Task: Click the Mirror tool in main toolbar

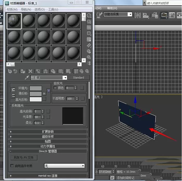Action: coord(138,15)
